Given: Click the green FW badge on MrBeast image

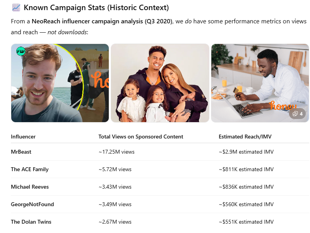Looking at the screenshot, I should pos(21,51).
